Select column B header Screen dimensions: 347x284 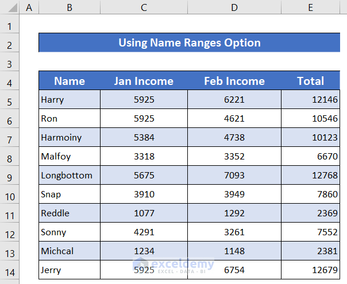point(69,7)
